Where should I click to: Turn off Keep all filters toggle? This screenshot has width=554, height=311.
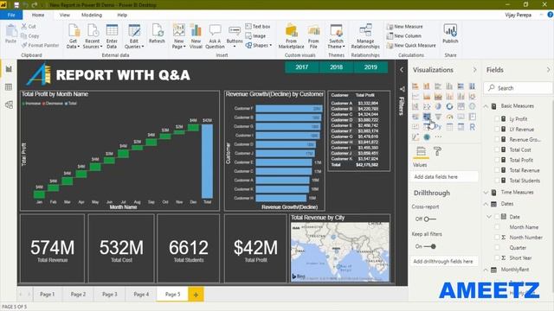click(429, 246)
